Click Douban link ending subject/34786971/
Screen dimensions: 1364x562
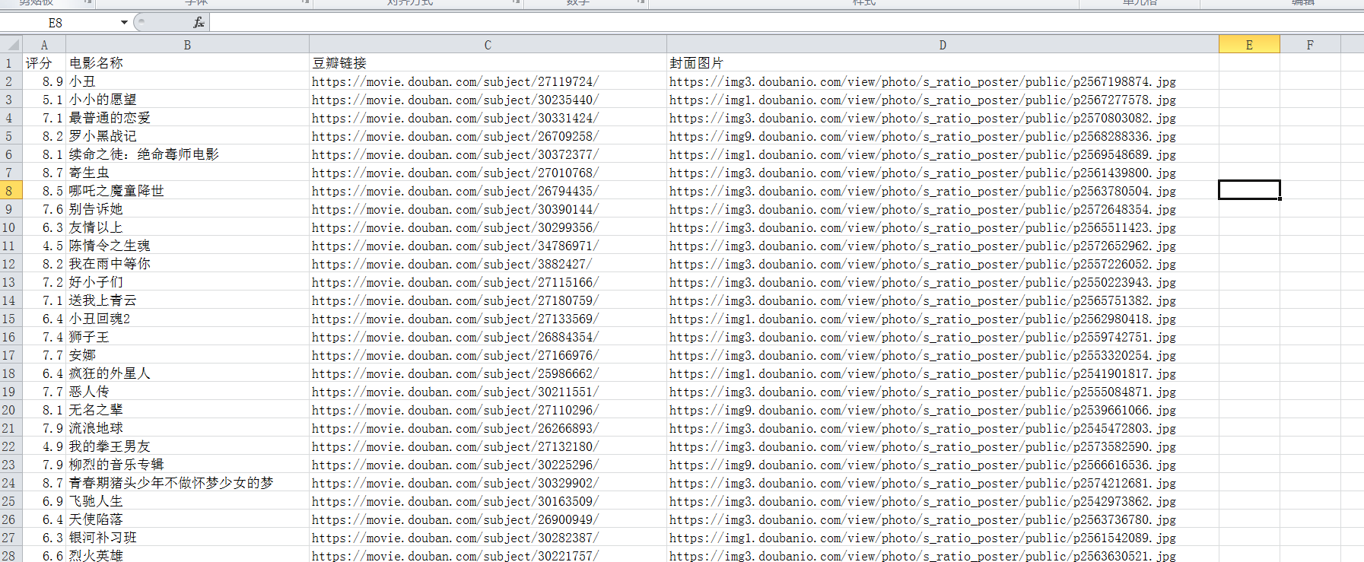point(488,246)
